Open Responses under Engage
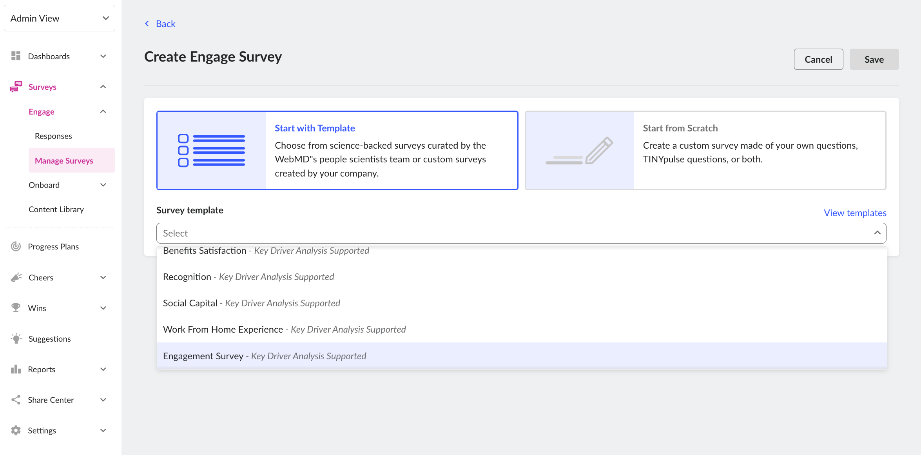The height and width of the screenshot is (455, 921). coord(53,136)
